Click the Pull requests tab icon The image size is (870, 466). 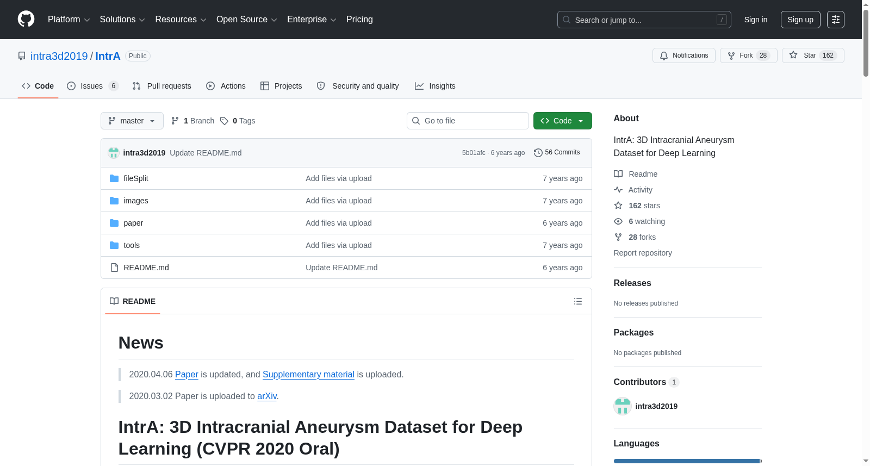pyautogui.click(x=136, y=86)
